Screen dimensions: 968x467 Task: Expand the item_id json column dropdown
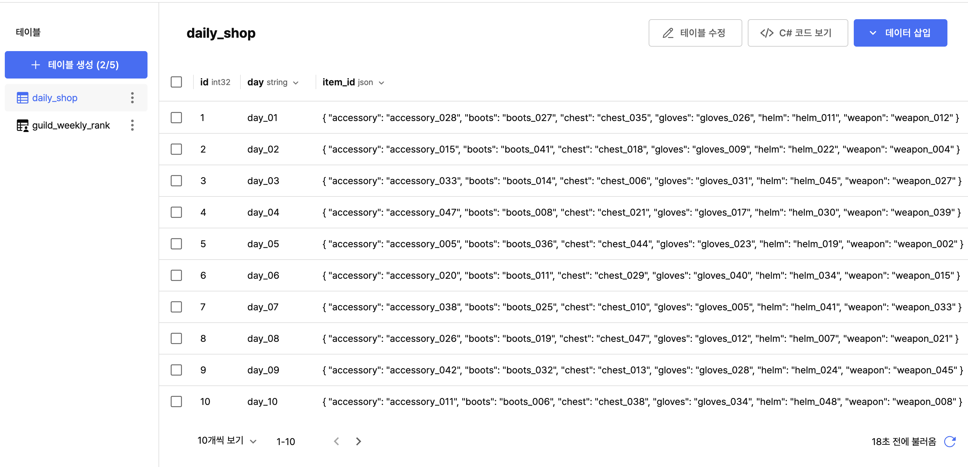pos(381,83)
